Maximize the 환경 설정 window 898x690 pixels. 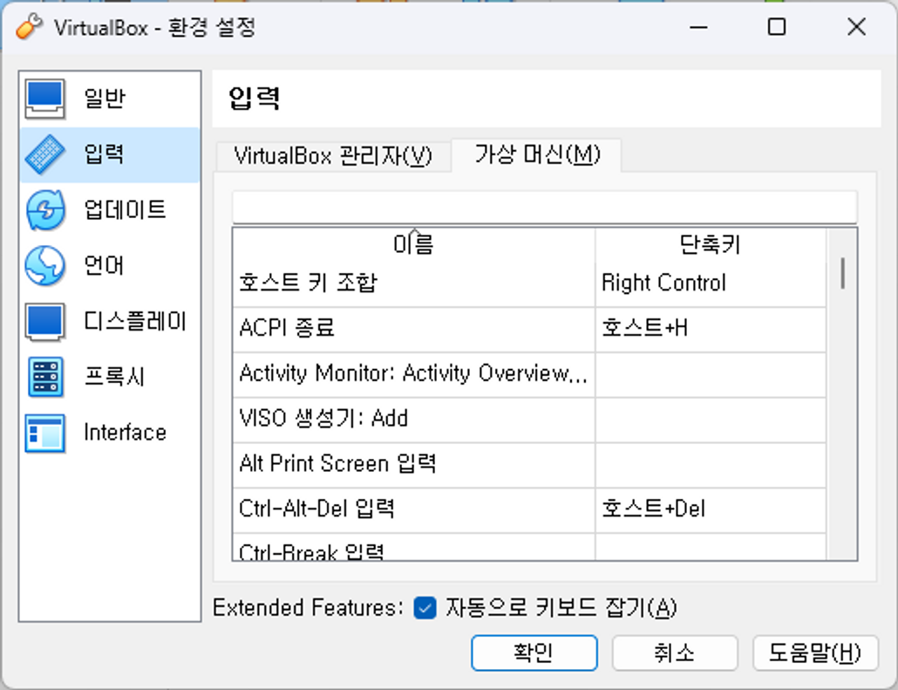[x=777, y=27]
